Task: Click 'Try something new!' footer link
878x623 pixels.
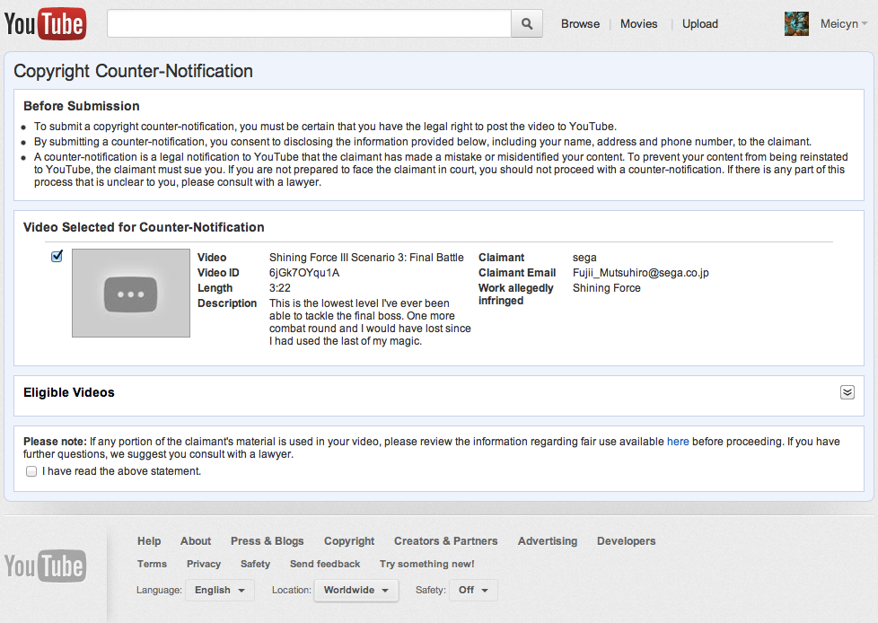Action: click(426, 564)
